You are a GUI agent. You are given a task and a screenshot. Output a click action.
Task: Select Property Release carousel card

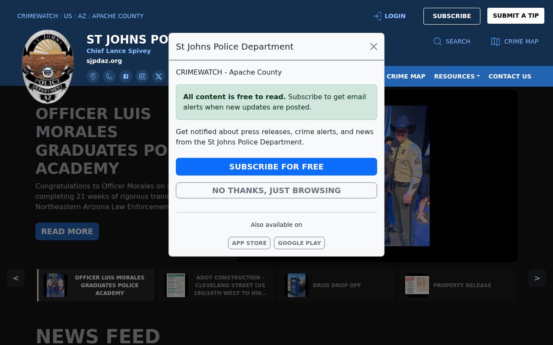click(457, 285)
